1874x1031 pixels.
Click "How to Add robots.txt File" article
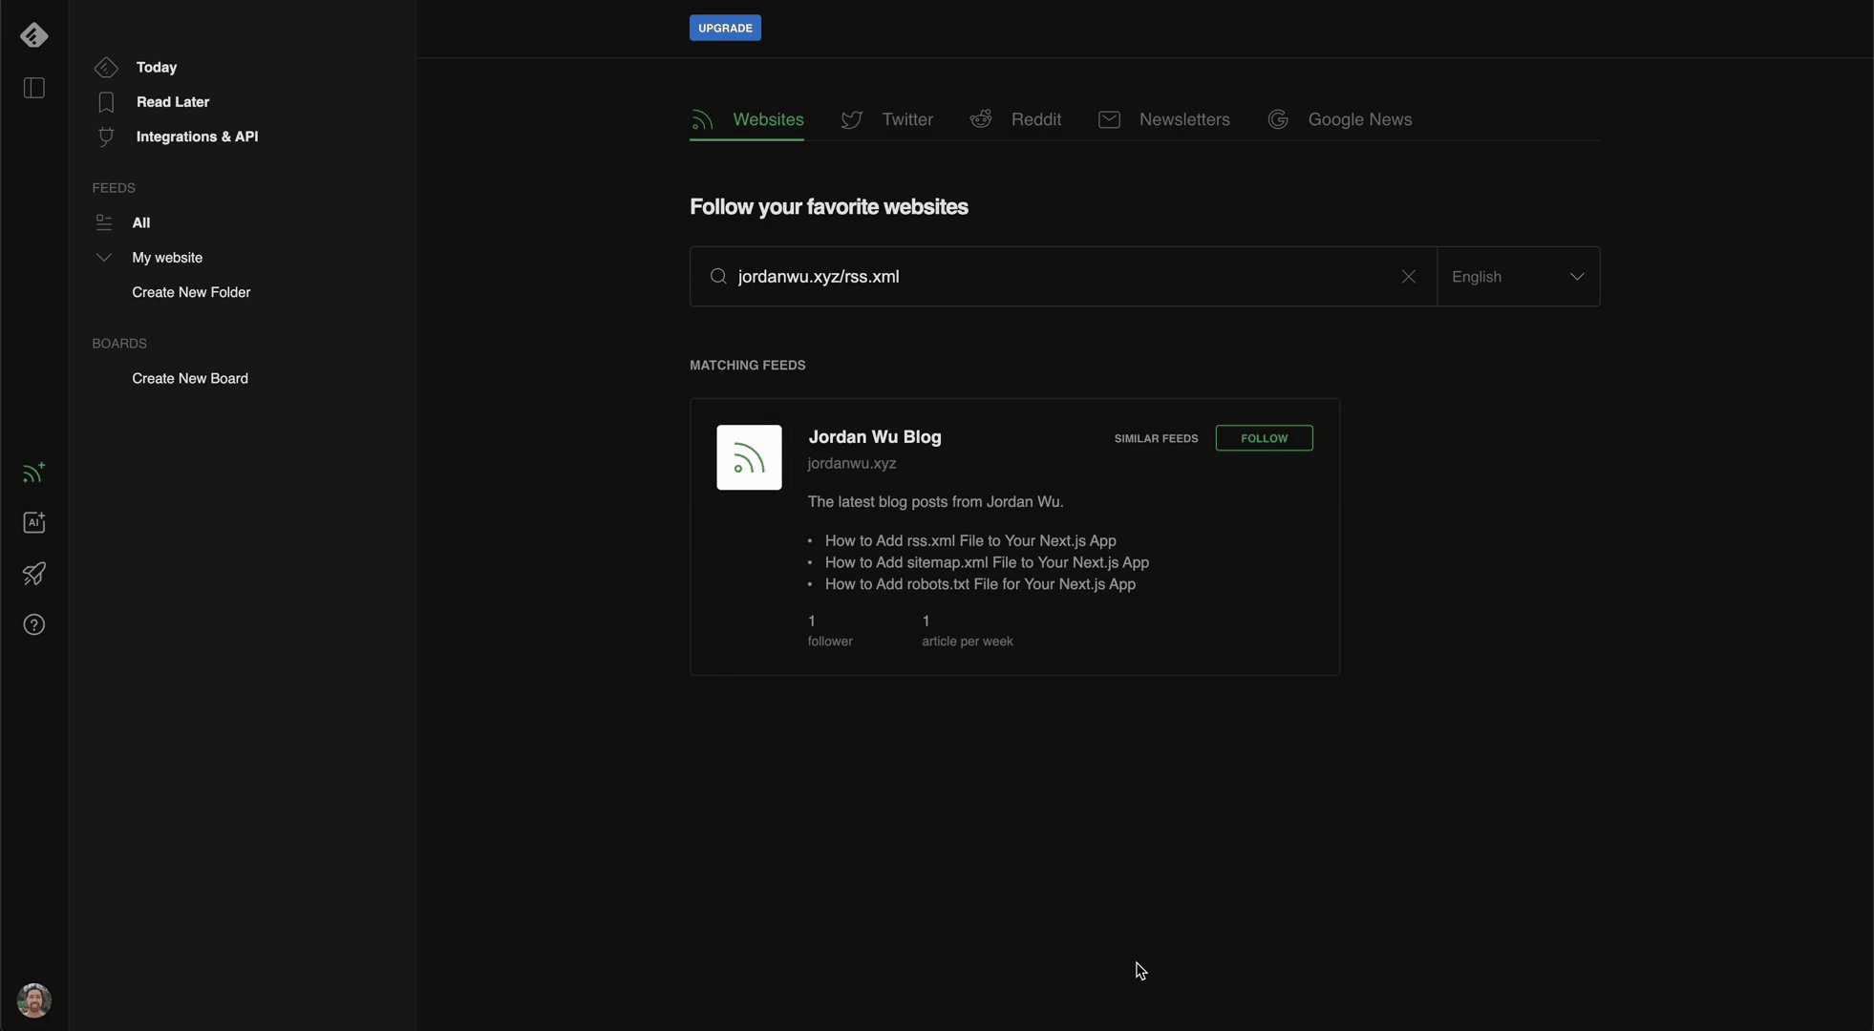coord(980,584)
